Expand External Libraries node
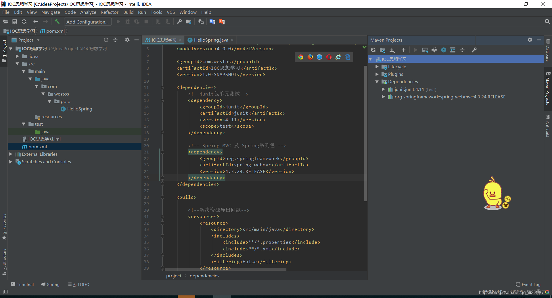The height and width of the screenshot is (298, 552). (x=11, y=154)
